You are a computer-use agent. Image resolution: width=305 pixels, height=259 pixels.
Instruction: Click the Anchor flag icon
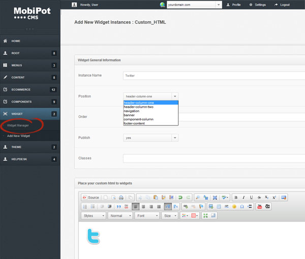pyautogui.click(x=201, y=207)
